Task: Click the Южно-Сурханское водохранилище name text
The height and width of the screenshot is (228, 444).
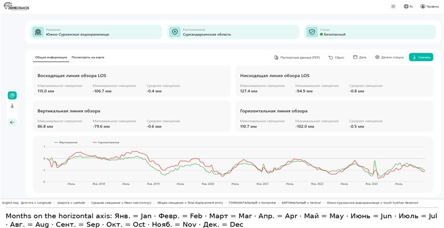Action: (x=78, y=34)
